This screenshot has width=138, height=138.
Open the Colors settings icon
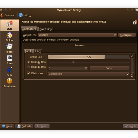[9, 35]
